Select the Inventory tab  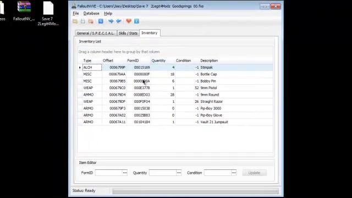click(150, 33)
